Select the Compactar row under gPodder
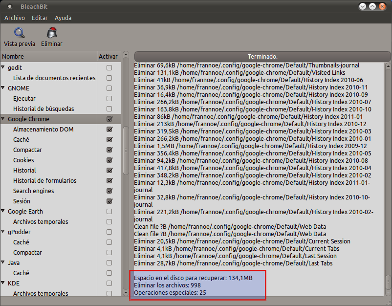 click(61, 253)
